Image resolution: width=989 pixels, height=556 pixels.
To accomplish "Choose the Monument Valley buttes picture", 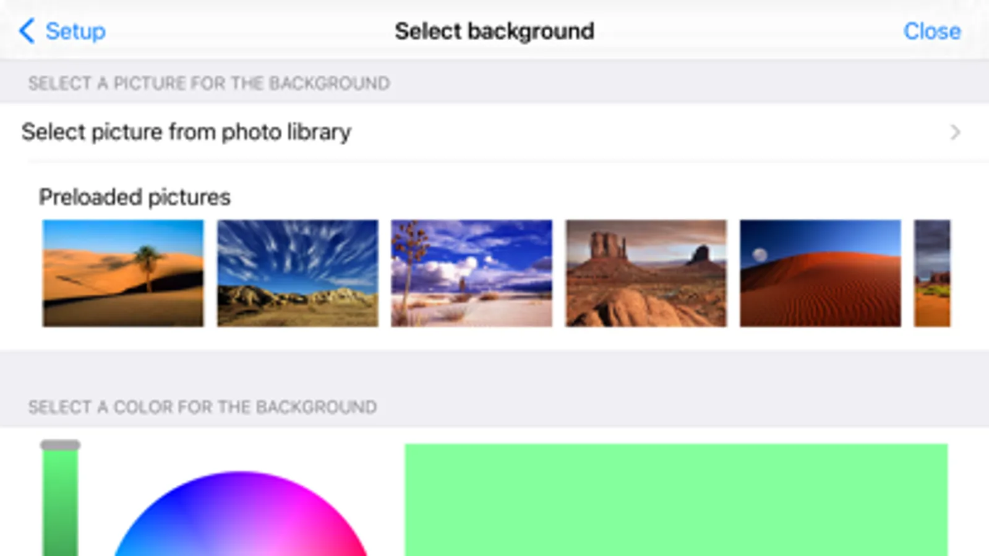I will (646, 273).
